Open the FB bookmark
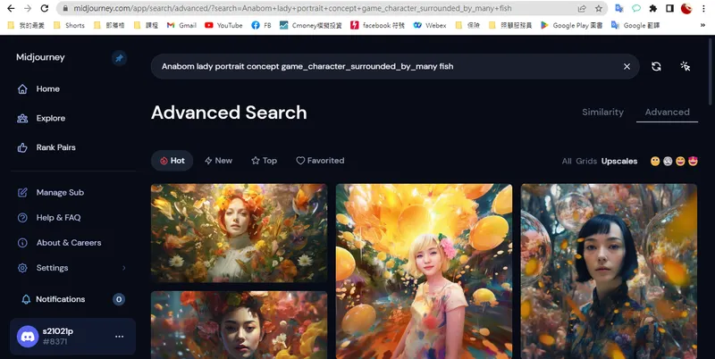Image resolution: width=715 pixels, height=359 pixels. pos(261,26)
